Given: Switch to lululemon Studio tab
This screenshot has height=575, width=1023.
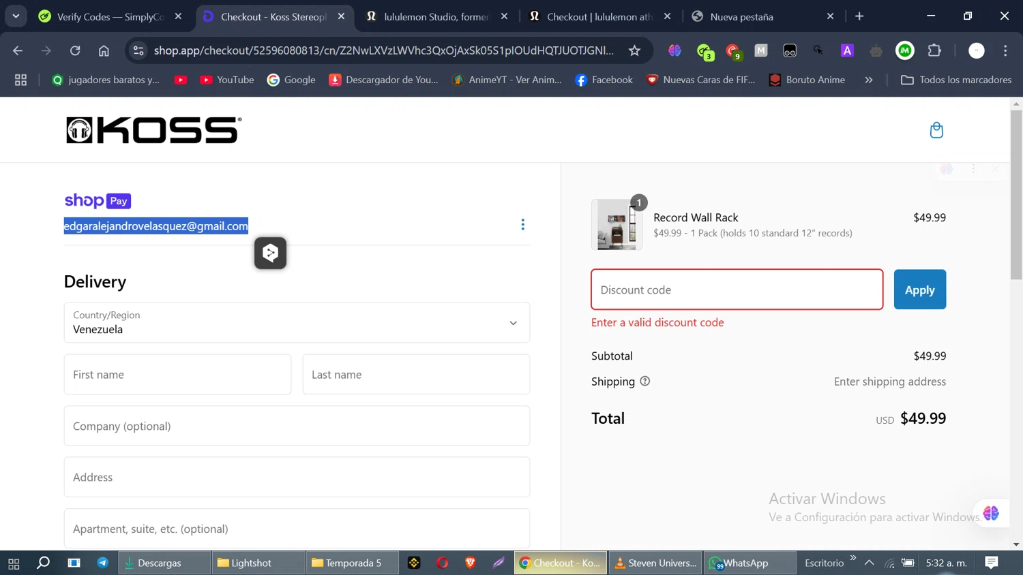Looking at the screenshot, I should 437,16.
